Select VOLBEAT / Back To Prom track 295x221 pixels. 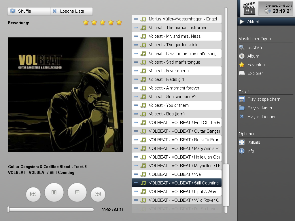pos(177,140)
